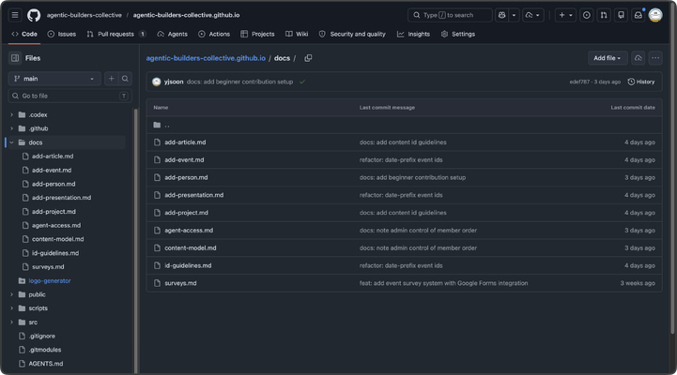This screenshot has height=375, width=677.
Task: Switch to the Agents tab
Action: (x=172, y=34)
